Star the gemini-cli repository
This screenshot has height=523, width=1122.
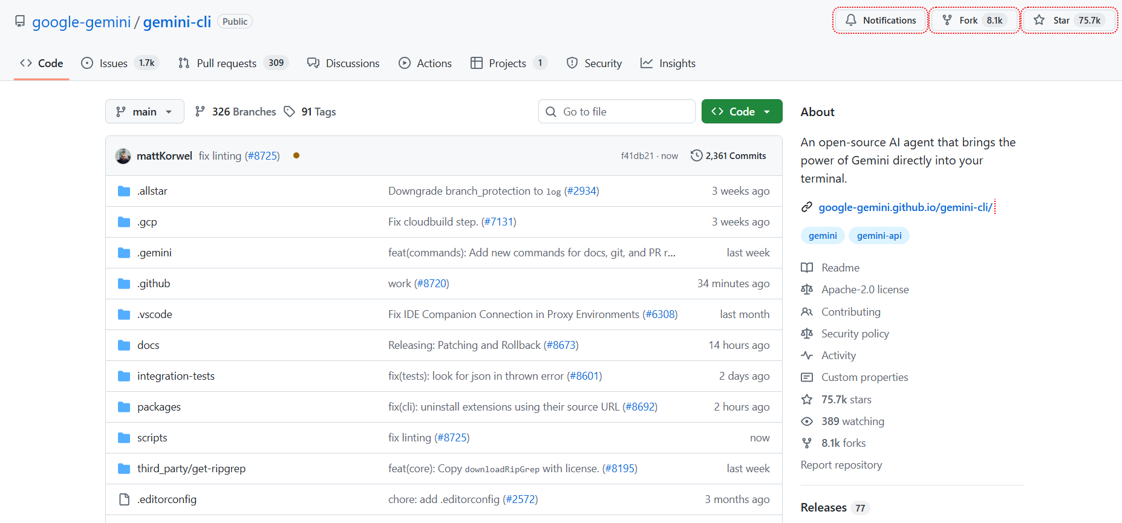[1069, 20]
